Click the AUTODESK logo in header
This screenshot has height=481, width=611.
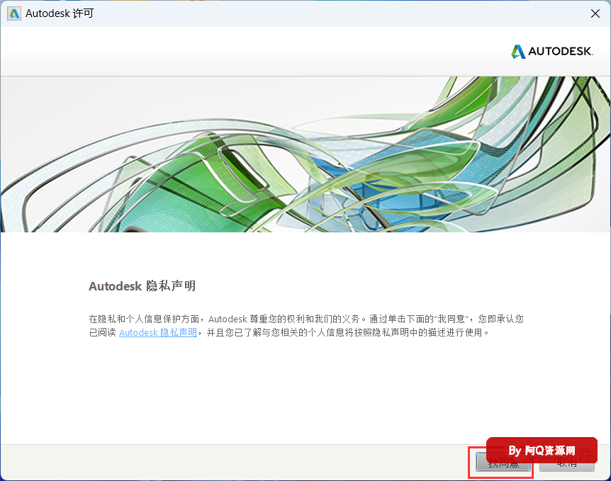[x=551, y=52]
